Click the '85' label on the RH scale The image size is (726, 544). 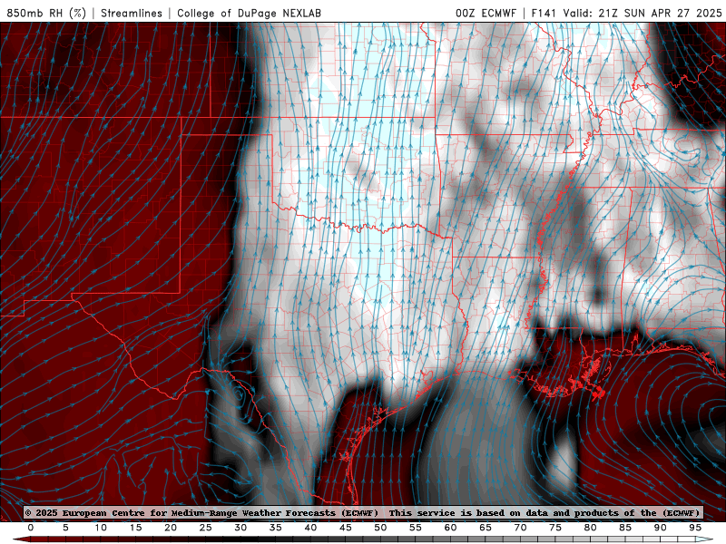coord(625,528)
